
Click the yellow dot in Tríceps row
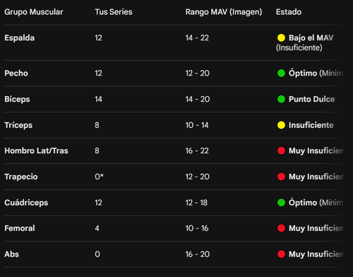click(281, 125)
